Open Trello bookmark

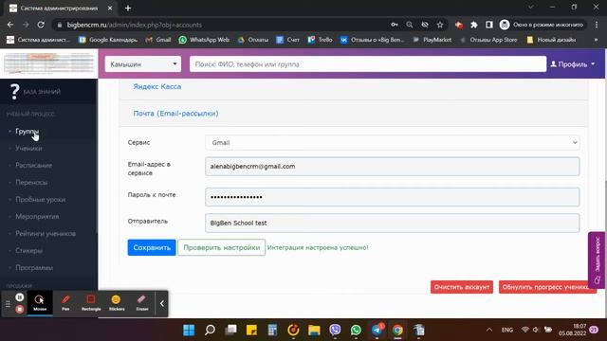[320, 40]
